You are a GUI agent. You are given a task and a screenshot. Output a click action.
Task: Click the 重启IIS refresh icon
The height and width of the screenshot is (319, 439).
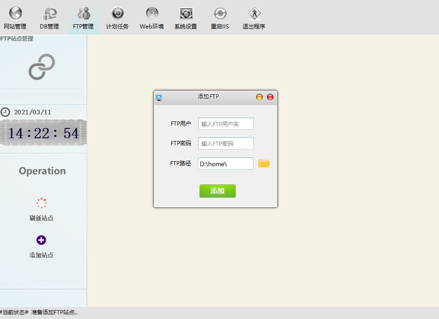coord(220,13)
